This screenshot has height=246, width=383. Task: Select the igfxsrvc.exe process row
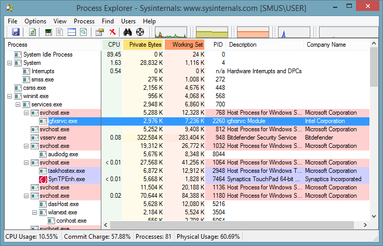click(187, 121)
